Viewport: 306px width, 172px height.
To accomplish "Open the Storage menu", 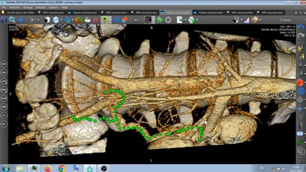I will click(28, 8).
